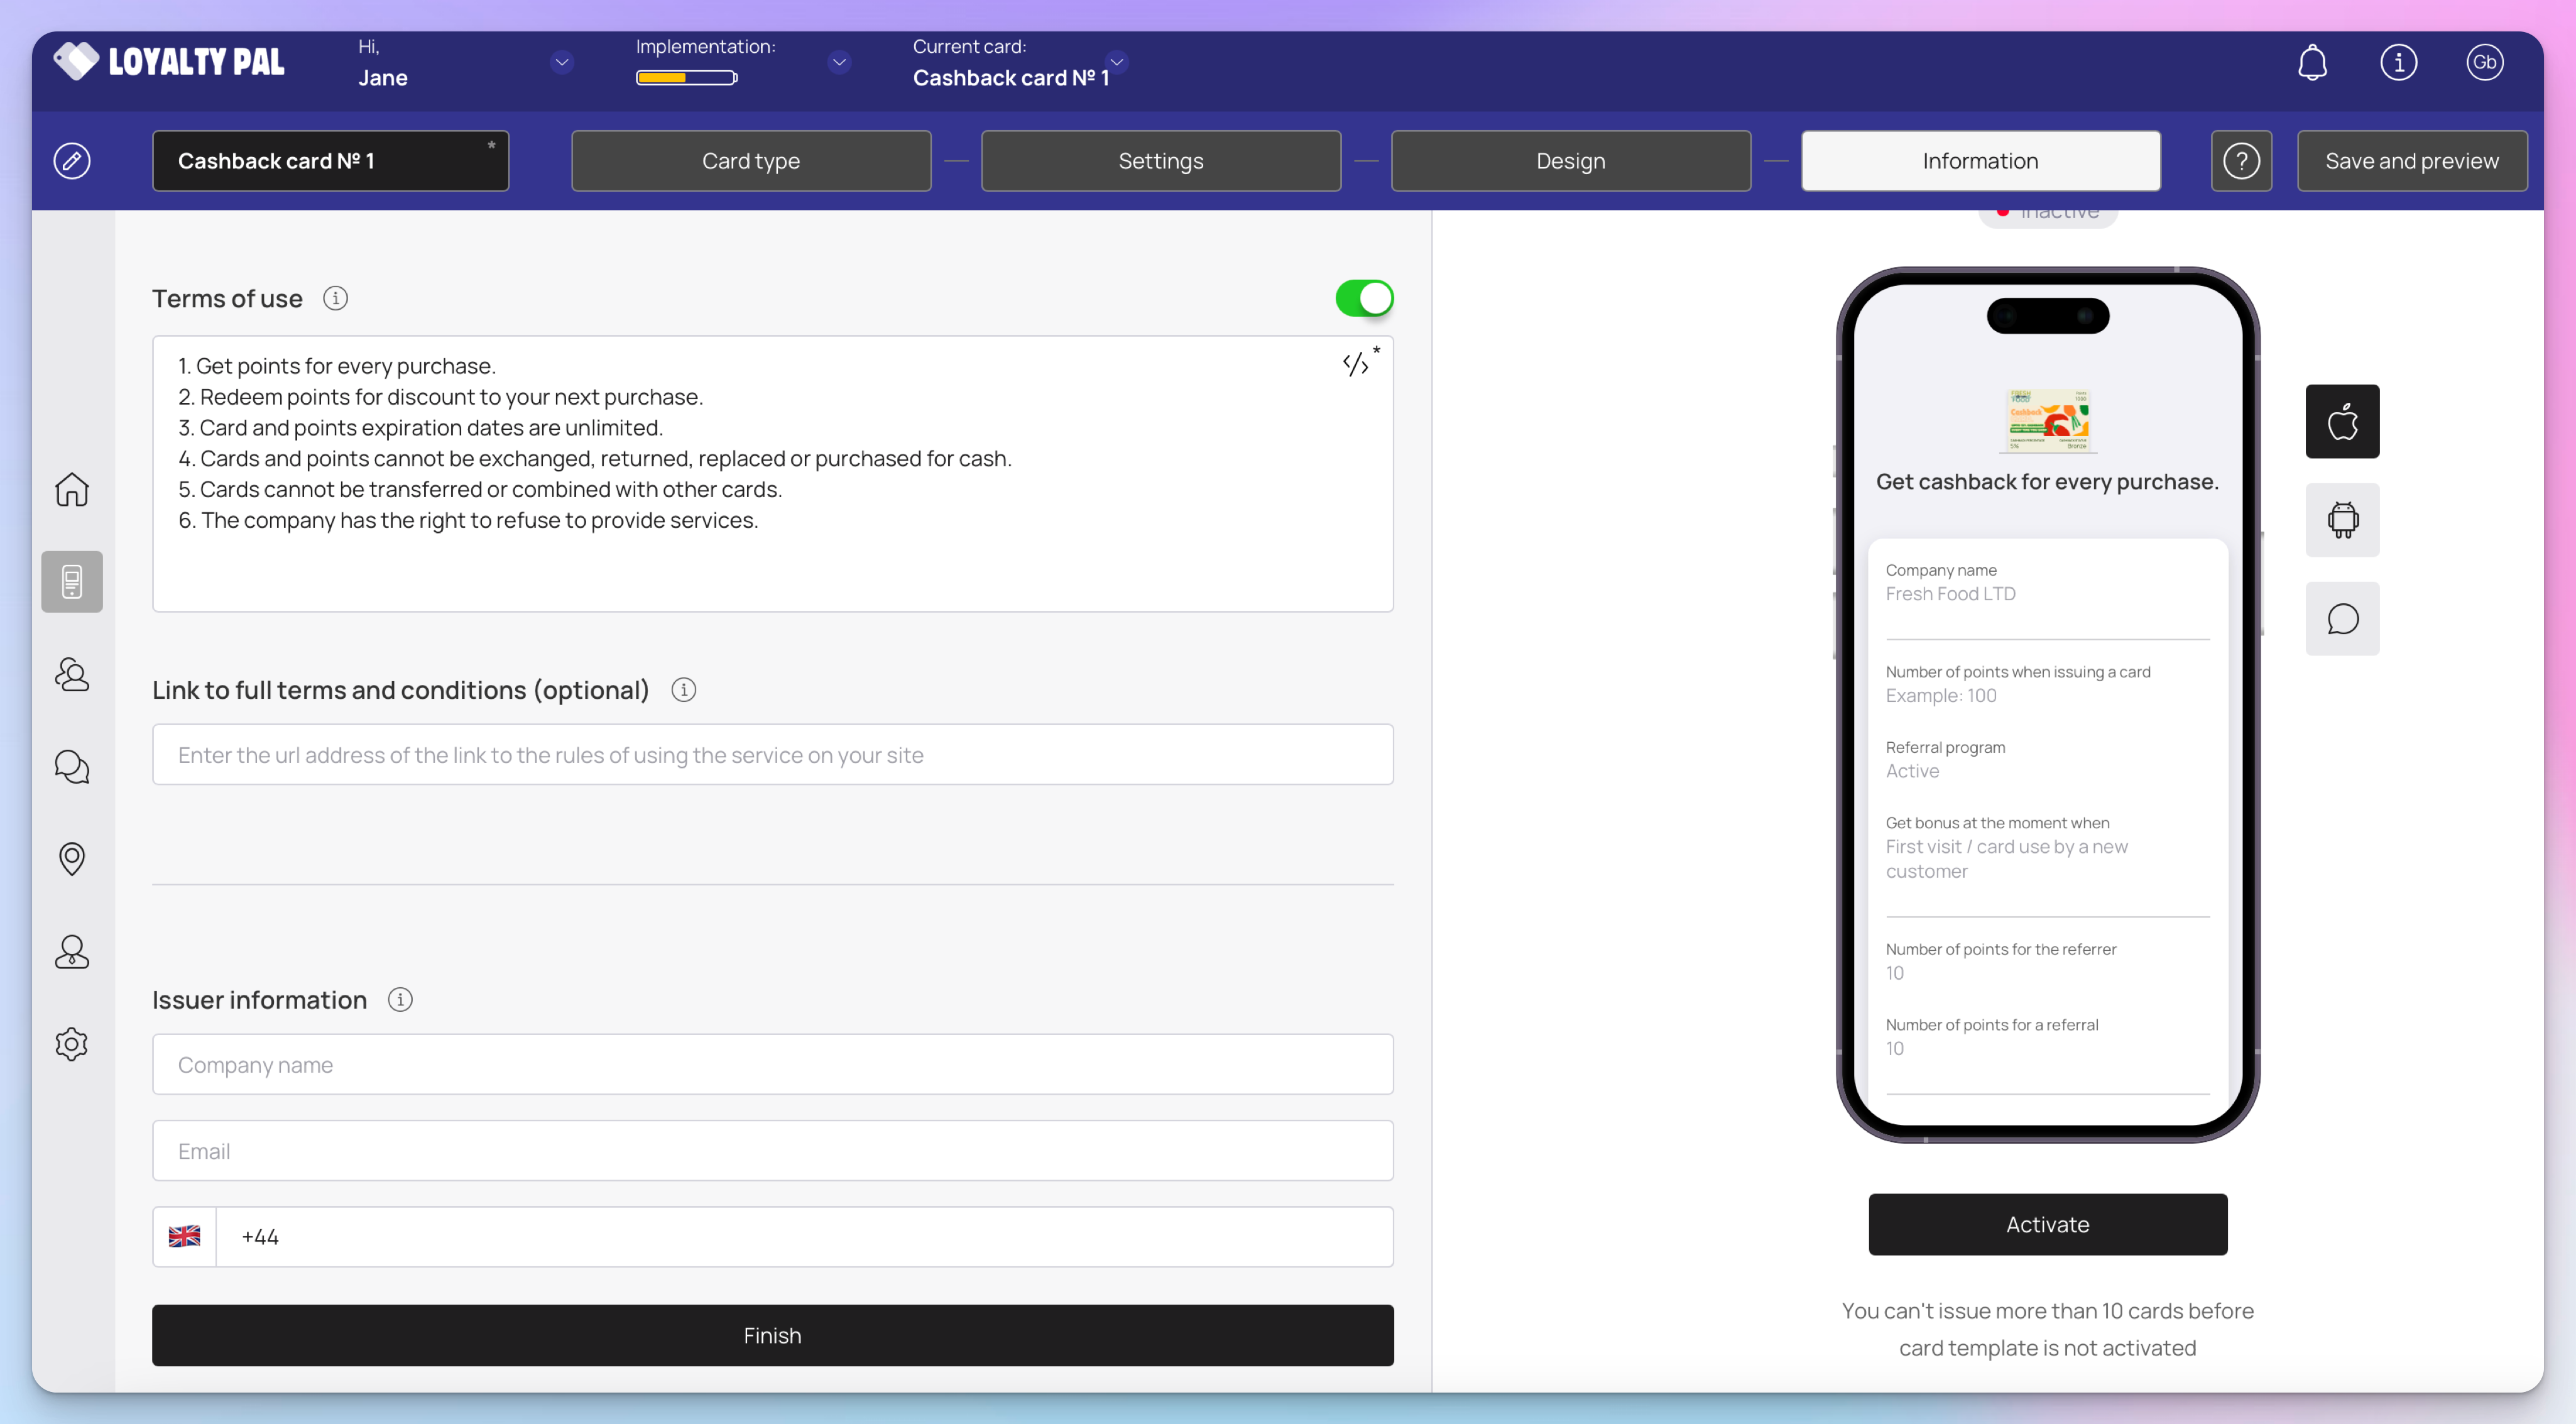Open settings gear in left sidebar
This screenshot has width=2576, height=1424.
click(x=72, y=1044)
